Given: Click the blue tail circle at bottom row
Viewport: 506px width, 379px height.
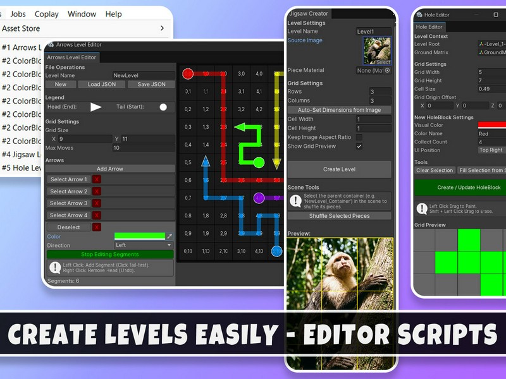Looking at the screenshot, I should [x=276, y=251].
